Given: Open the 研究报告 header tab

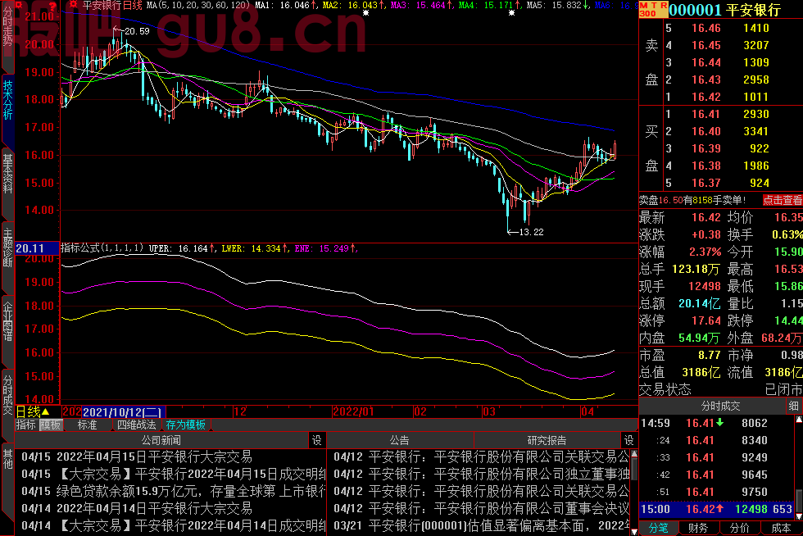Looking at the screenshot, I should [547, 440].
